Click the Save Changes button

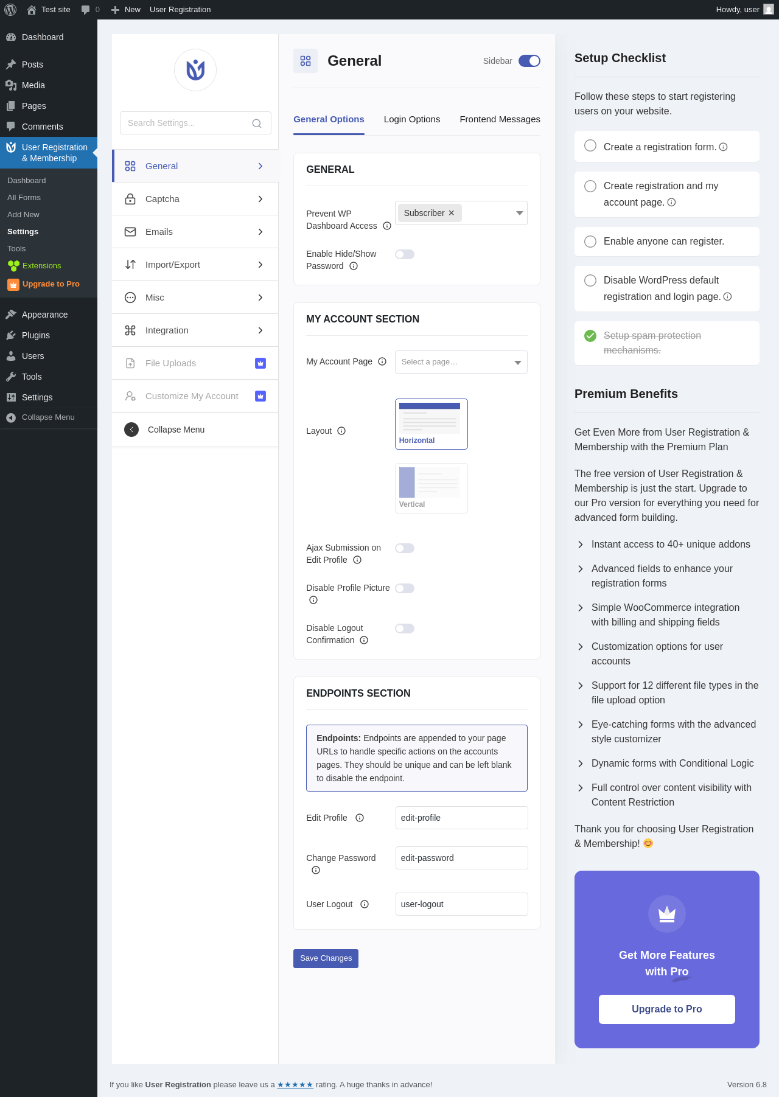tap(326, 958)
